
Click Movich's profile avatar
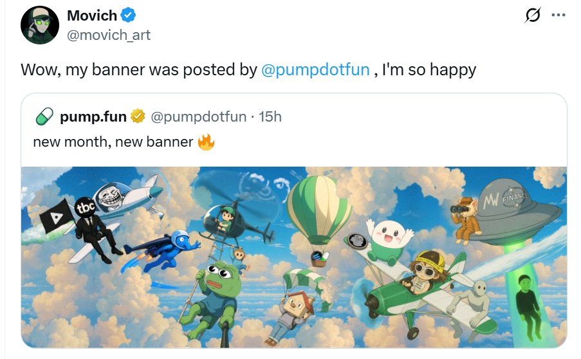tap(40, 25)
